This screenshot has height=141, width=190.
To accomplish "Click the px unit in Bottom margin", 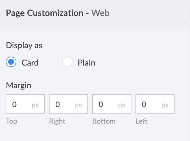I will 122,105.
